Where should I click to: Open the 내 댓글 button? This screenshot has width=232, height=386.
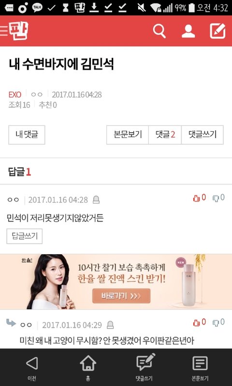click(27, 135)
